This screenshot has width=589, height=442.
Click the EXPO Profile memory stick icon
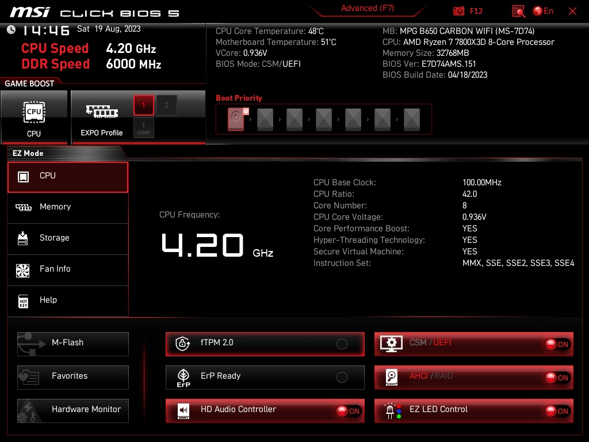click(102, 111)
